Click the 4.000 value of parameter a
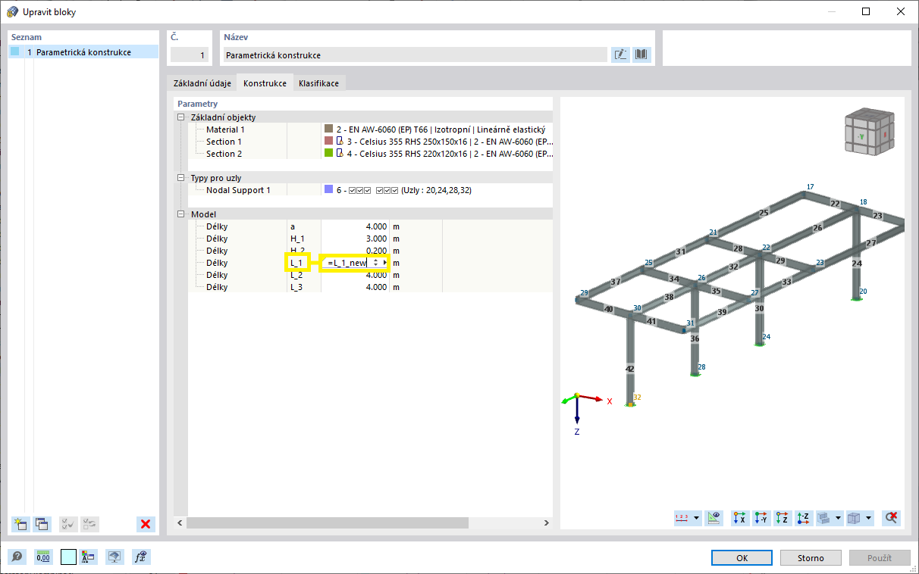 coord(377,226)
